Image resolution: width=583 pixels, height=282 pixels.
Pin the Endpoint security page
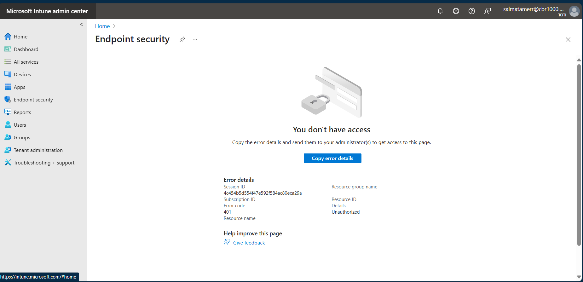coord(182,39)
